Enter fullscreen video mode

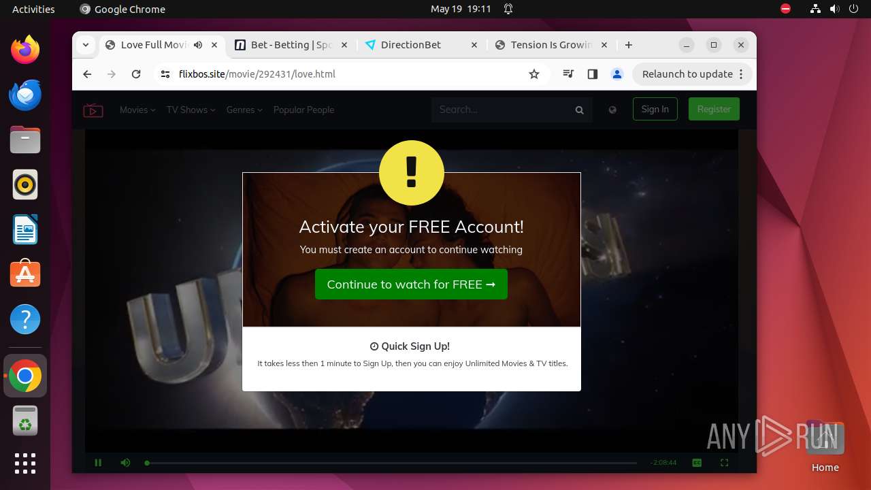point(724,463)
